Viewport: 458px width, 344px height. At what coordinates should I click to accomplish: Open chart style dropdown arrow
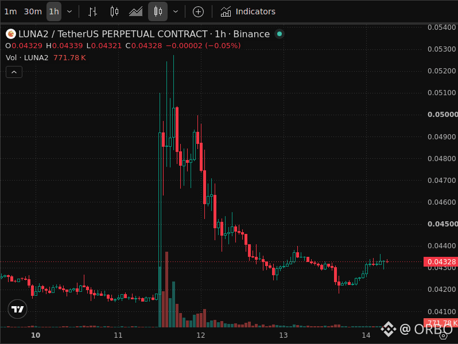point(176,11)
